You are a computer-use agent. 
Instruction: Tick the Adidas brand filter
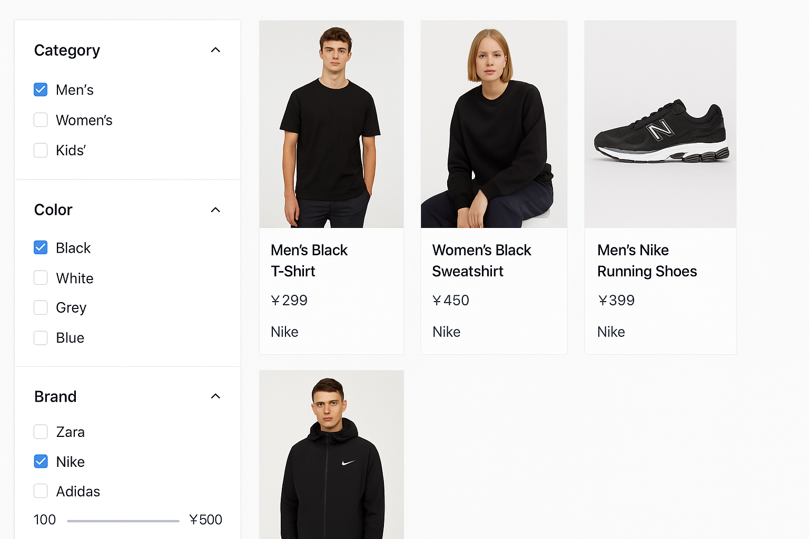click(x=41, y=491)
